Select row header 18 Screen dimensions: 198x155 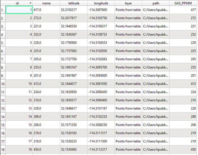3,150
